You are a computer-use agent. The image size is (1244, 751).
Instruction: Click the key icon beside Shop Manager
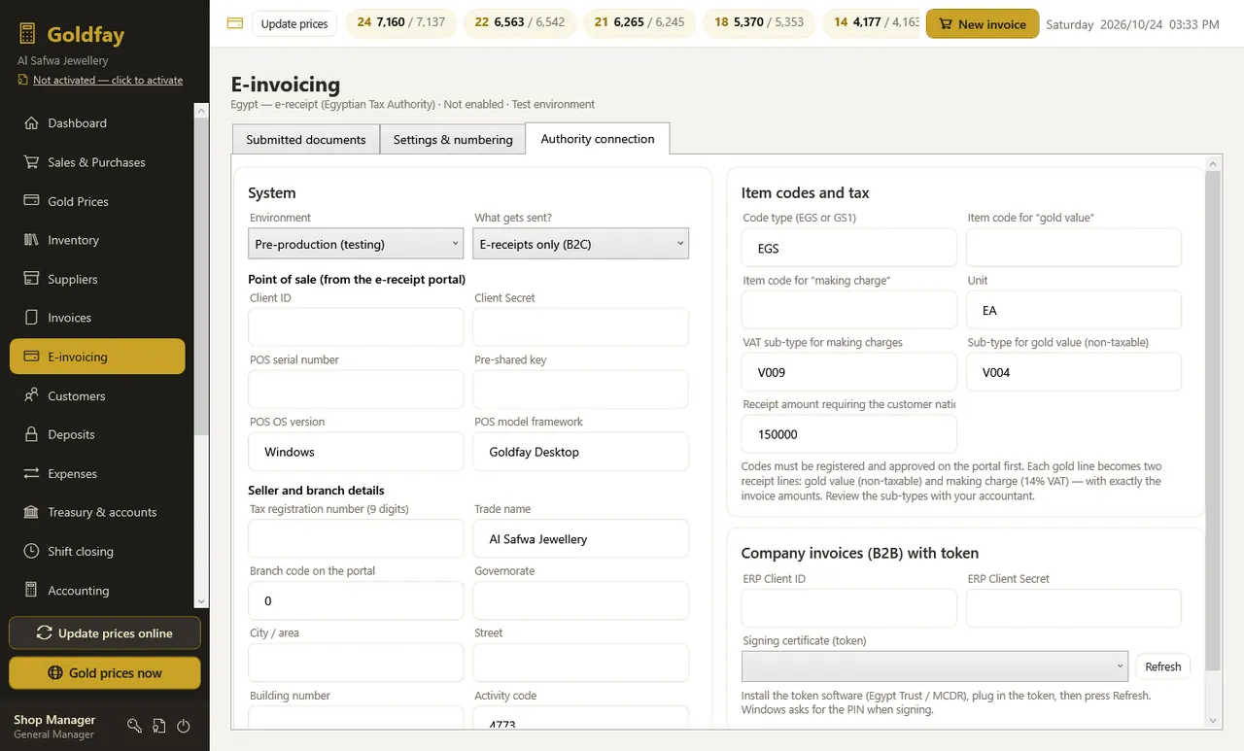point(134,726)
